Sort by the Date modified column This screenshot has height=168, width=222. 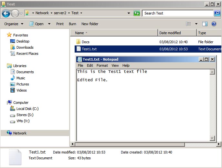click(177, 33)
